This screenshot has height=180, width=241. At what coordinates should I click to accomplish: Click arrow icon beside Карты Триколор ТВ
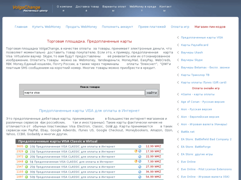click(178, 75)
